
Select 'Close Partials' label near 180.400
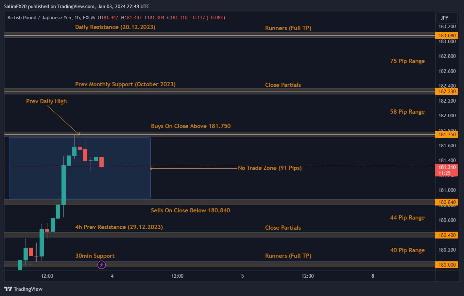click(283, 228)
